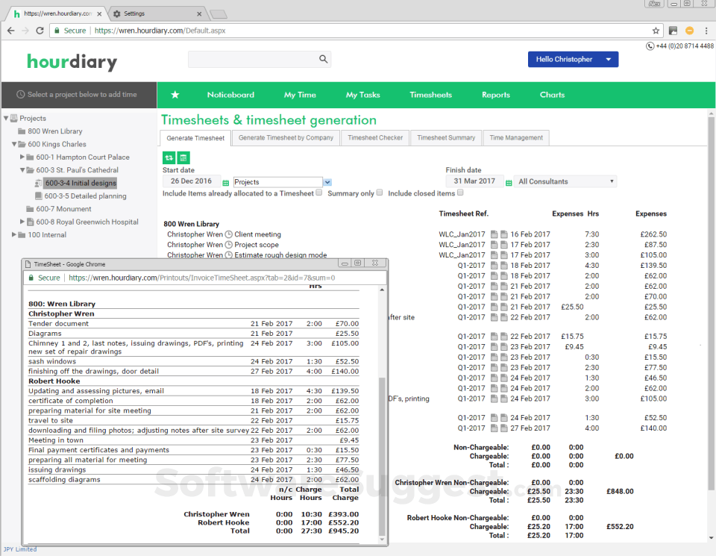Click the TimeSheet popup address bar URL

202,278
